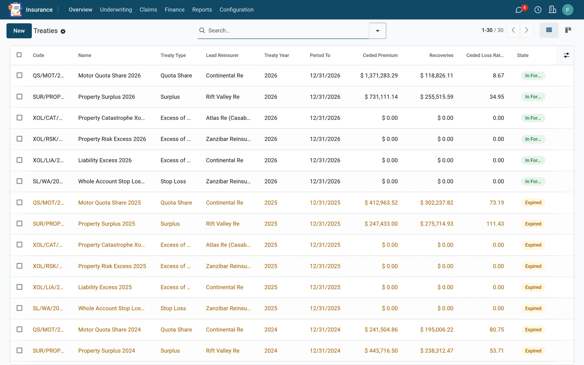Image resolution: width=584 pixels, height=365 pixels.
Task: Click the 1-30 / 30 pager counter
Action: (x=492, y=30)
